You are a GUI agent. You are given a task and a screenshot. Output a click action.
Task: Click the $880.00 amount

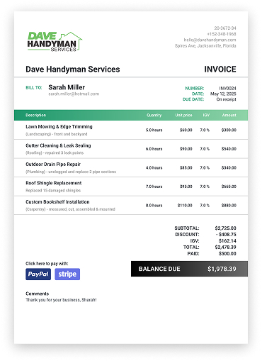point(229,206)
